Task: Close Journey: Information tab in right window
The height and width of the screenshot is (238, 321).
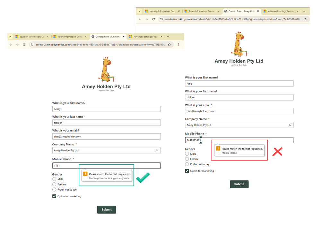Action: tap(179, 11)
